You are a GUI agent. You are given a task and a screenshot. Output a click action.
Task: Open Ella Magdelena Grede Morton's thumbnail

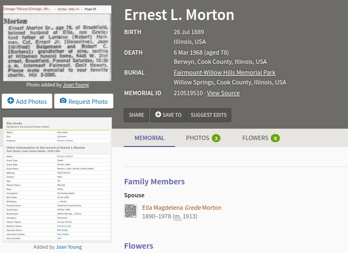tap(131, 211)
